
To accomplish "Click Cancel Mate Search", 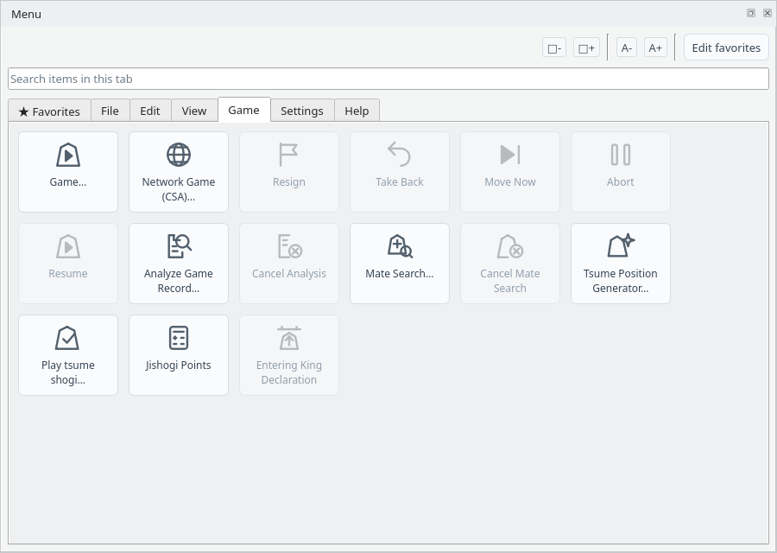I will pyautogui.click(x=510, y=264).
